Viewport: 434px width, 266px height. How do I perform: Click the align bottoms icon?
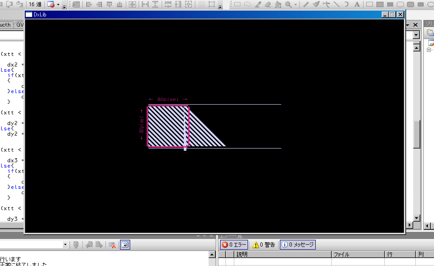[x=120, y=4]
